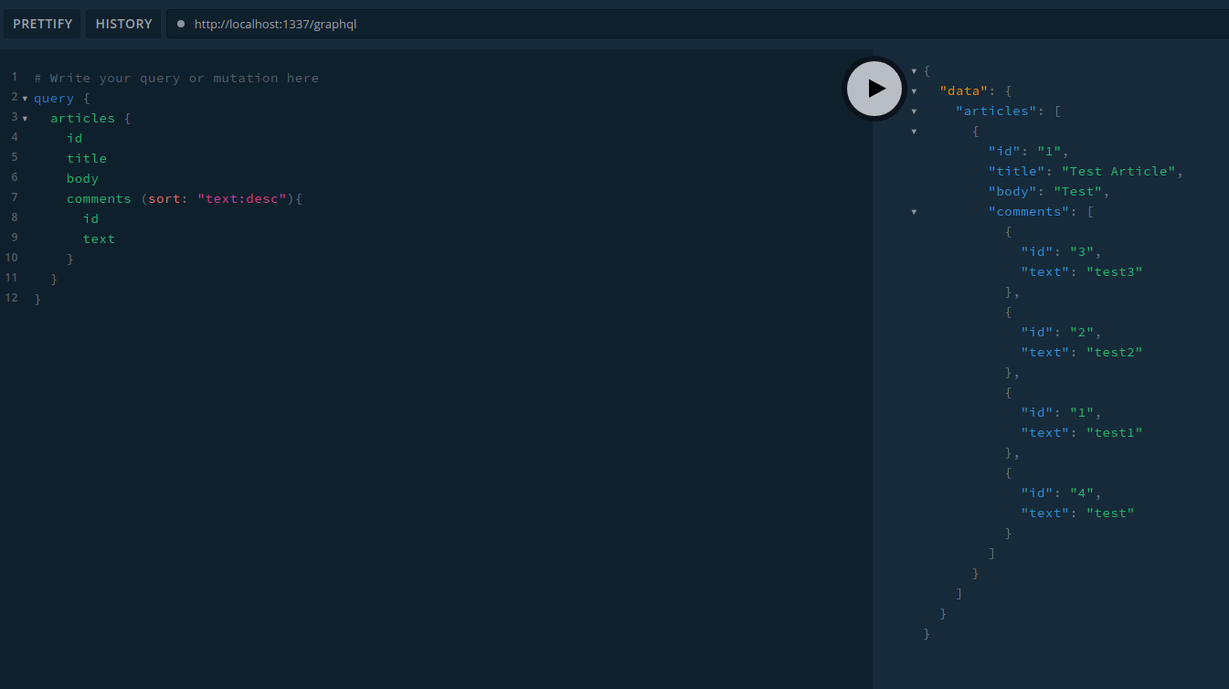This screenshot has width=1229, height=689.
Task: Click the "data" key in the response
Action: [963, 90]
